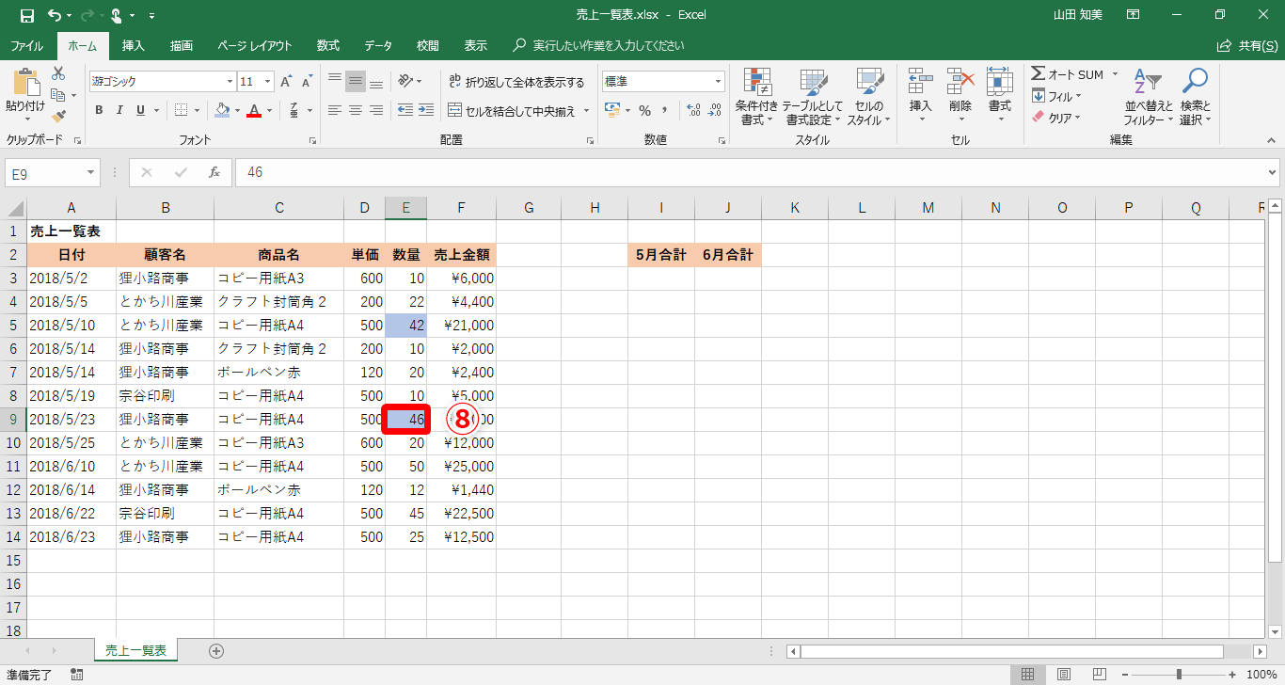Open 並べ替えとフィルター sort and filter
This screenshot has width=1285, height=685.
tap(1149, 97)
